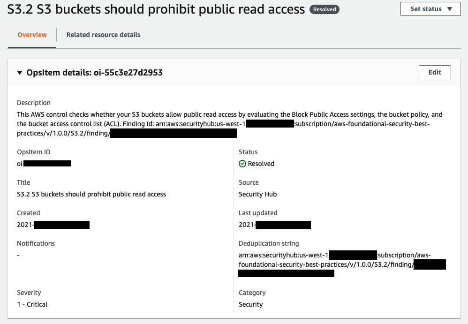Click the Title text under OpsItem details
The height and width of the screenshot is (324, 468).
click(91, 194)
